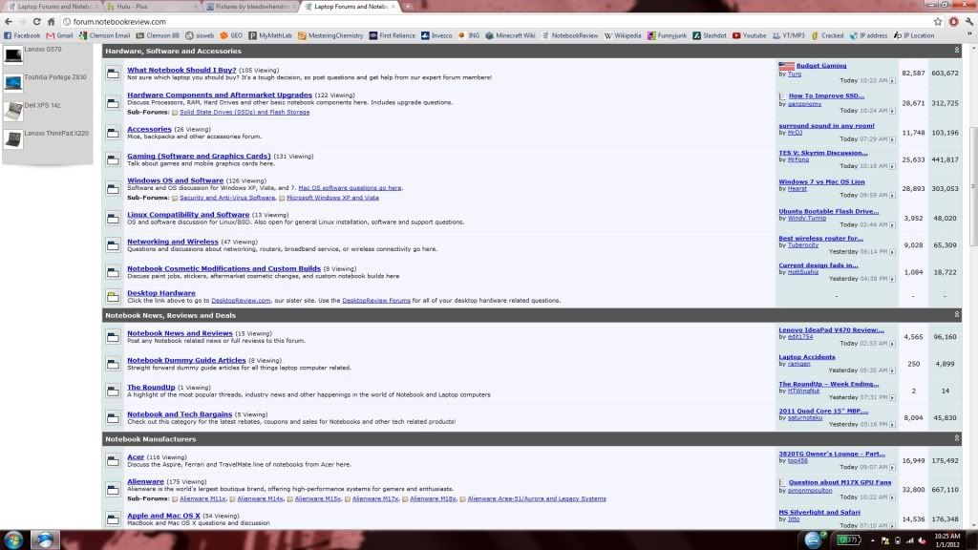978x550 pixels.
Task: Open Security and Anti-Virus Software sub-forum
Action: (x=227, y=198)
